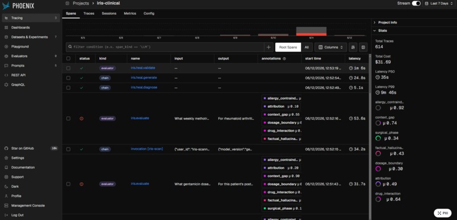This screenshot has height=220, width=457.
Task: Open the GraphQL explorer
Action: tap(31, 85)
